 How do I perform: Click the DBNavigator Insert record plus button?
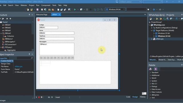pos(55,58)
